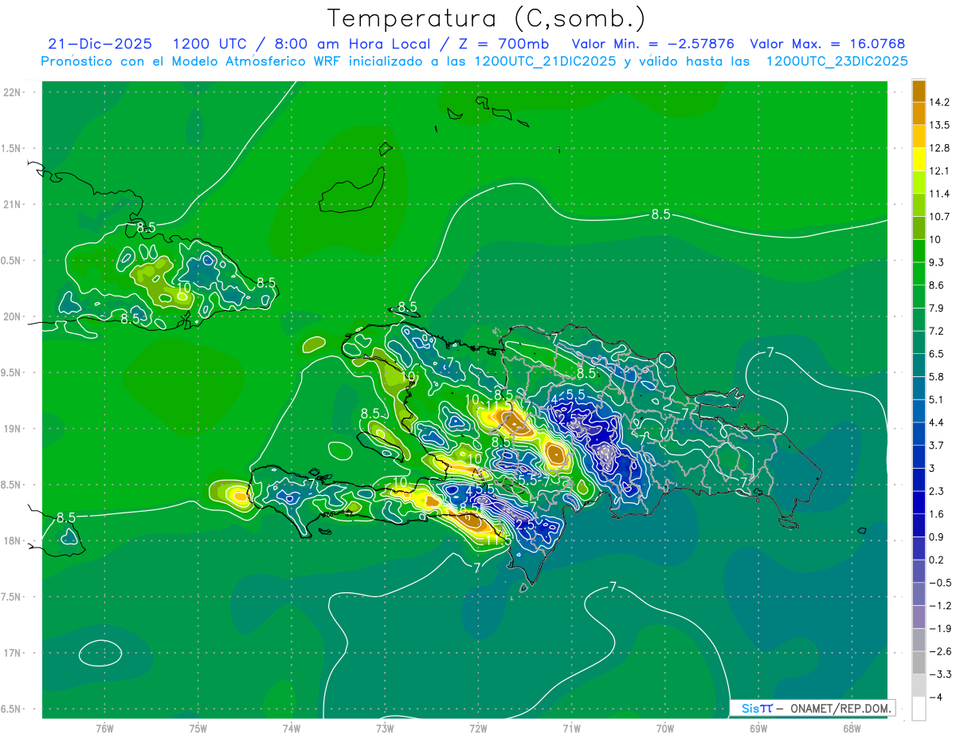Viewport: 956px width, 739px height.
Task: Pick the purple swatch between -1.9 and -1.2
Action: point(919,616)
